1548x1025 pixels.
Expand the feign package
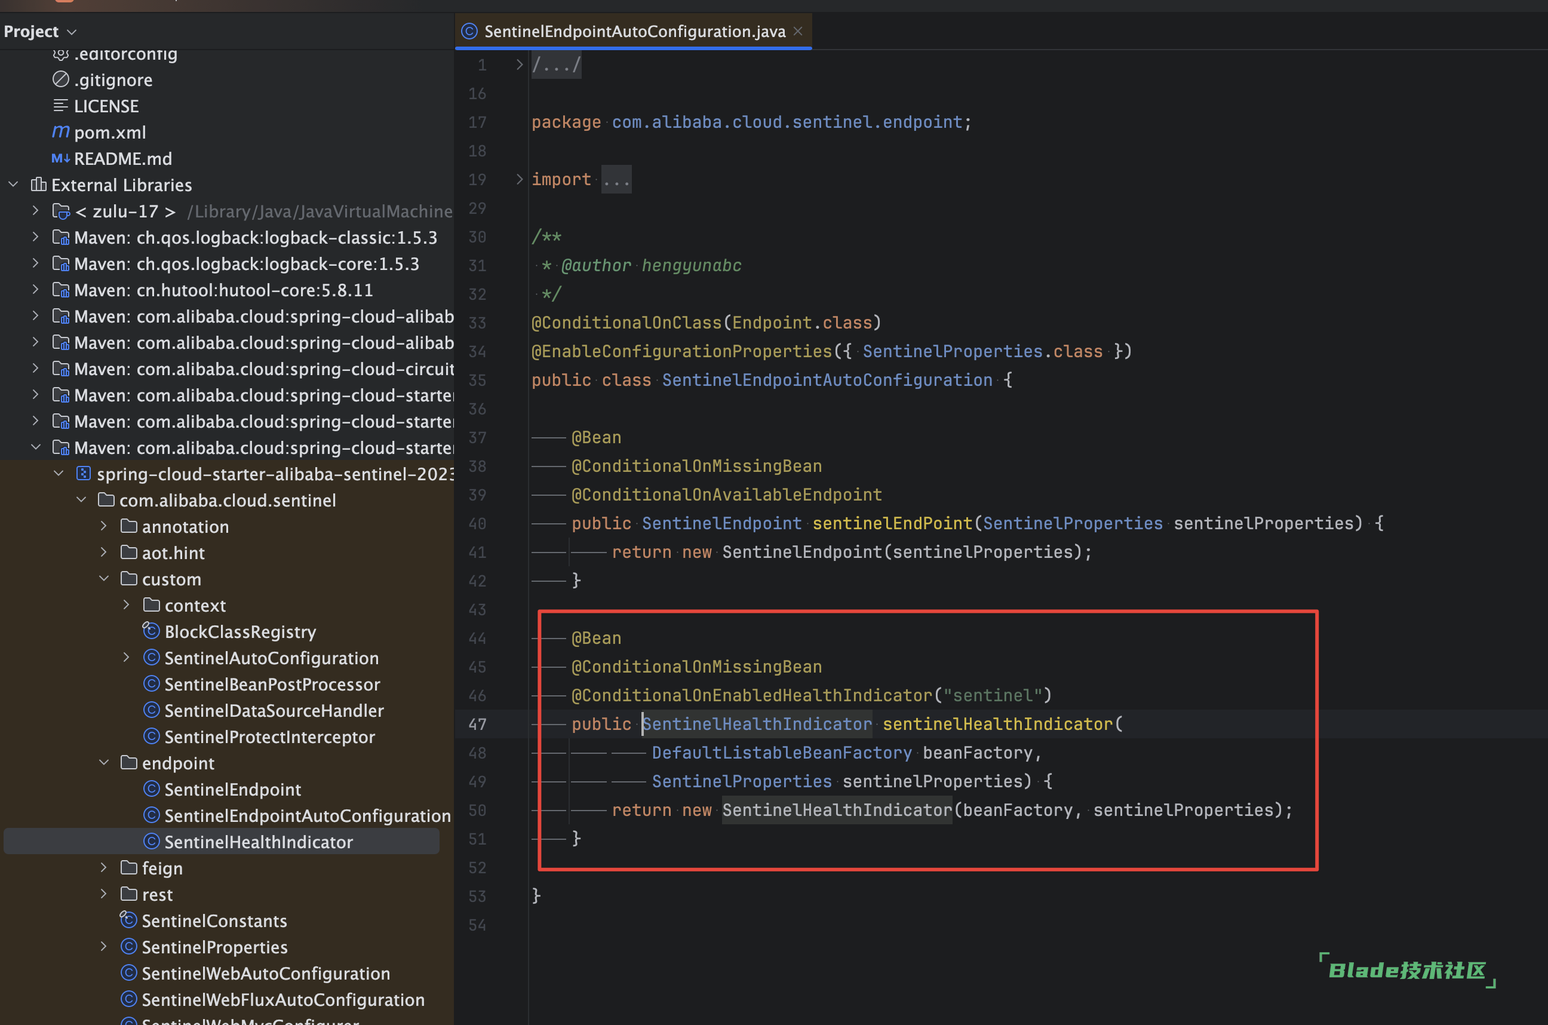(x=104, y=868)
